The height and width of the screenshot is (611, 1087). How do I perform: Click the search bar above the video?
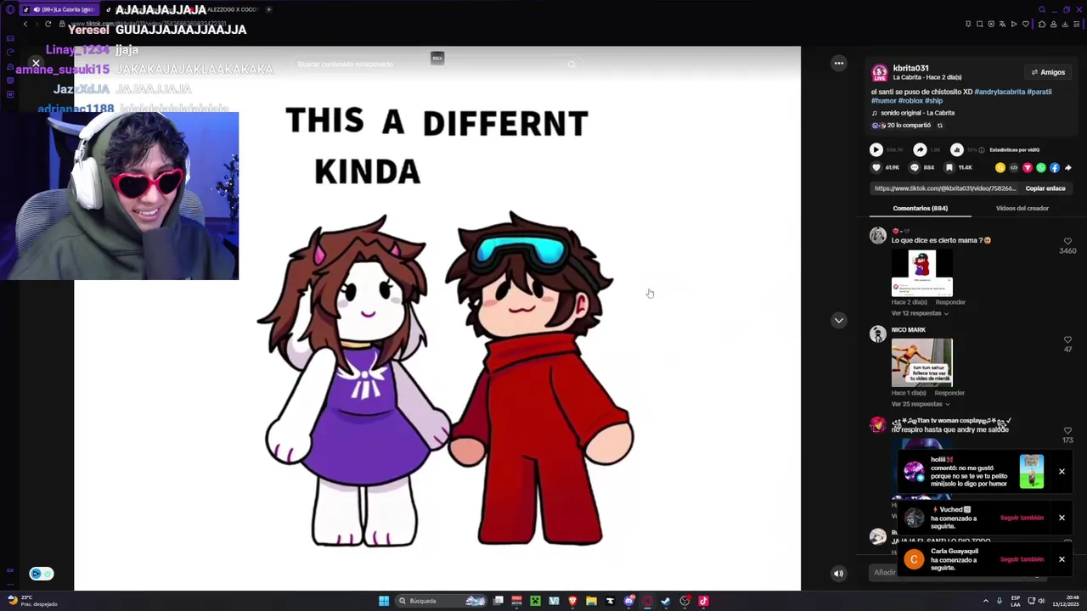437,64
